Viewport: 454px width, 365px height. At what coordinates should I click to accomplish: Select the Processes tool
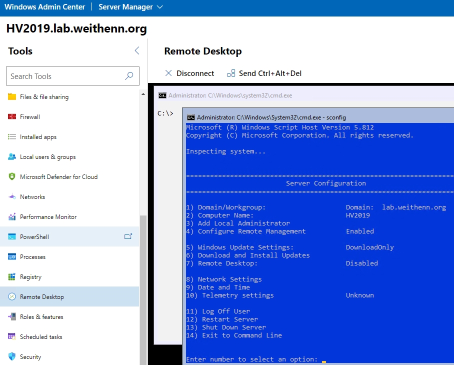point(69,256)
